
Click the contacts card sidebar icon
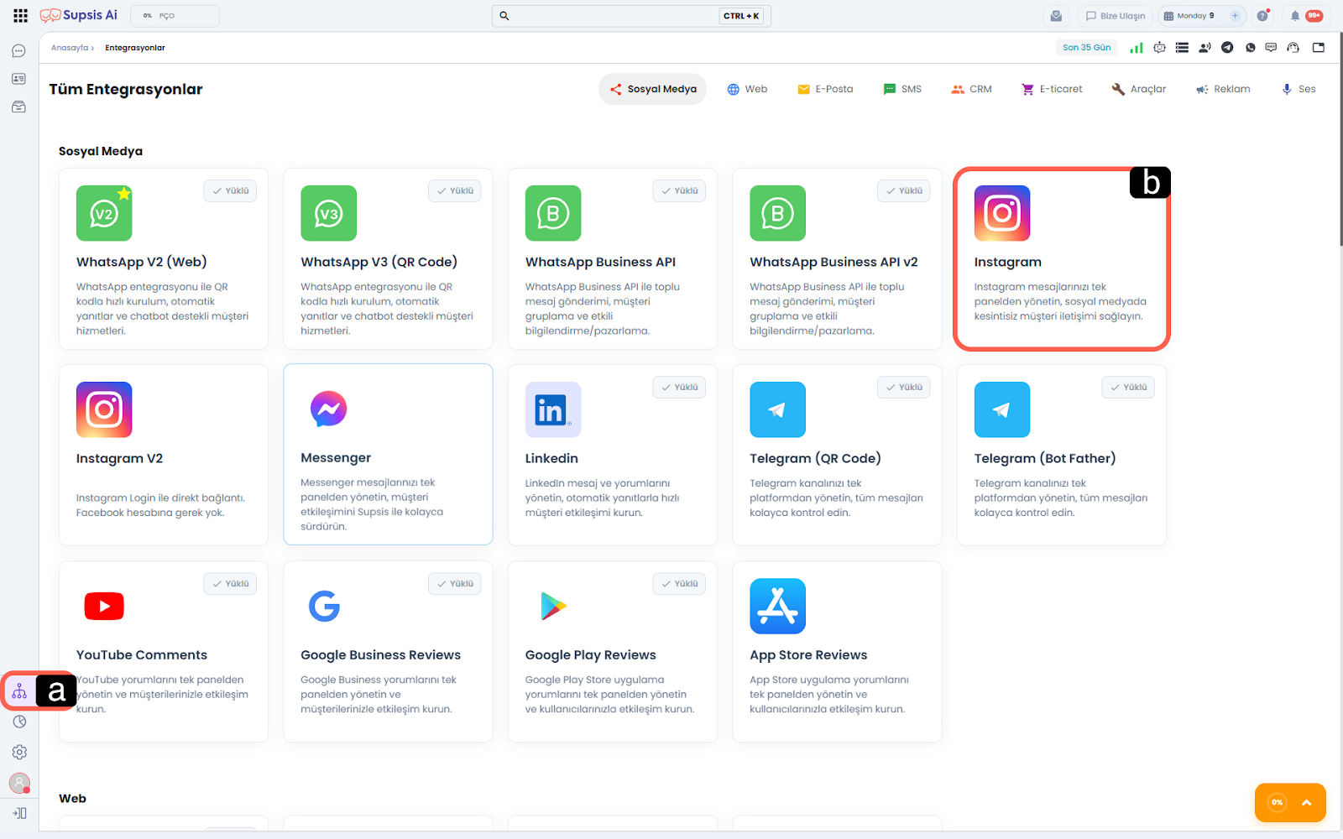tap(18, 79)
